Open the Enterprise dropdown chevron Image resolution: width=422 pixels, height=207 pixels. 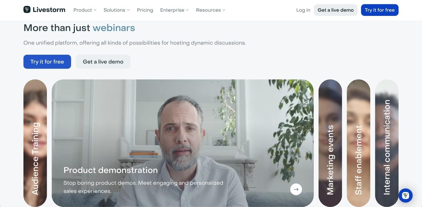tap(187, 10)
